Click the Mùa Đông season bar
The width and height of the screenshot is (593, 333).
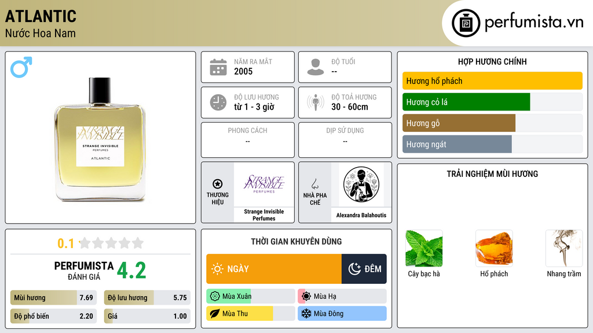(x=342, y=313)
